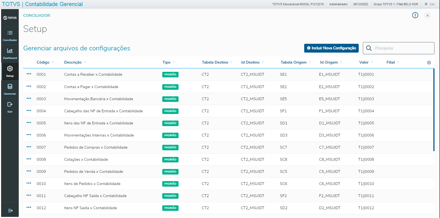Open the Dashboard sidebar icon

10,54
